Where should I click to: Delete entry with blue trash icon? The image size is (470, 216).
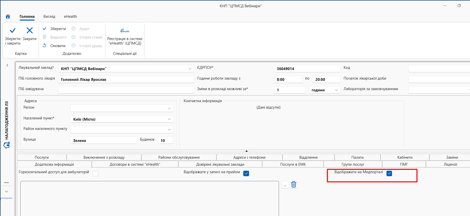294,184
